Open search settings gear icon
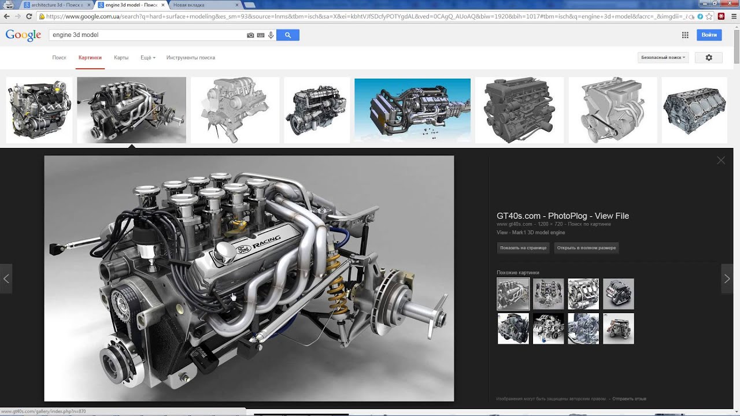 [x=709, y=58]
